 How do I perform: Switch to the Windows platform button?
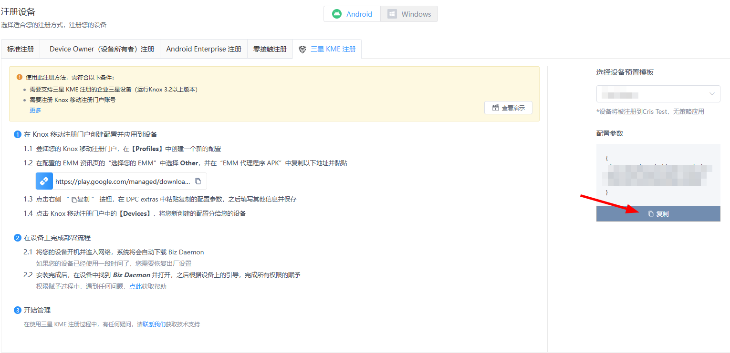click(x=409, y=14)
